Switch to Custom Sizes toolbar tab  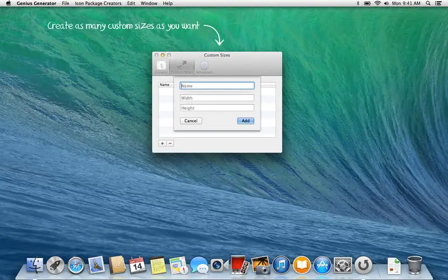[181, 67]
